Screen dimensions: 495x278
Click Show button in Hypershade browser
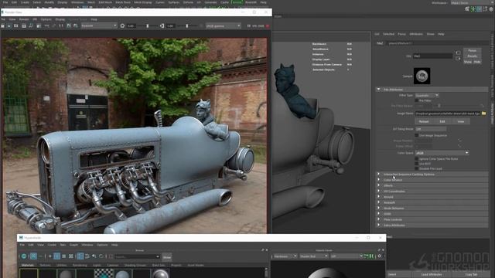(167, 257)
